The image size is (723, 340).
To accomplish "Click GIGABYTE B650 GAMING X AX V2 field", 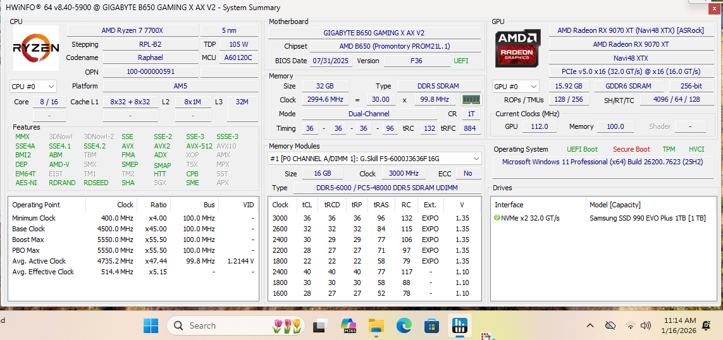I will coord(374,33).
